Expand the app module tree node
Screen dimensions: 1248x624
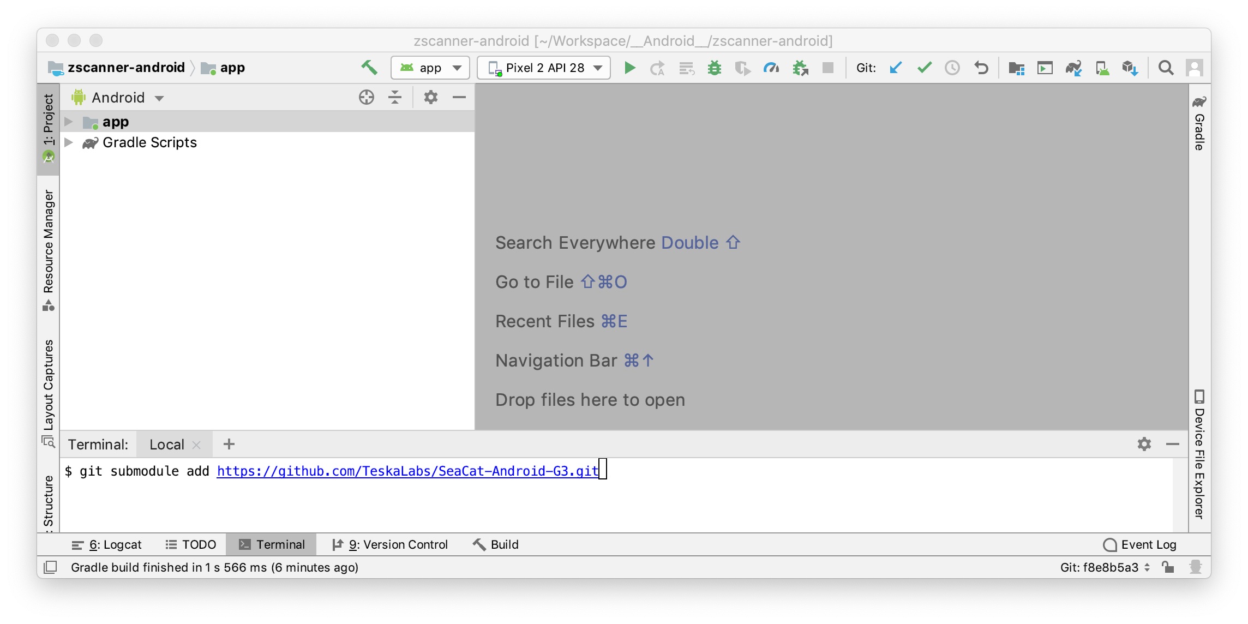(68, 122)
